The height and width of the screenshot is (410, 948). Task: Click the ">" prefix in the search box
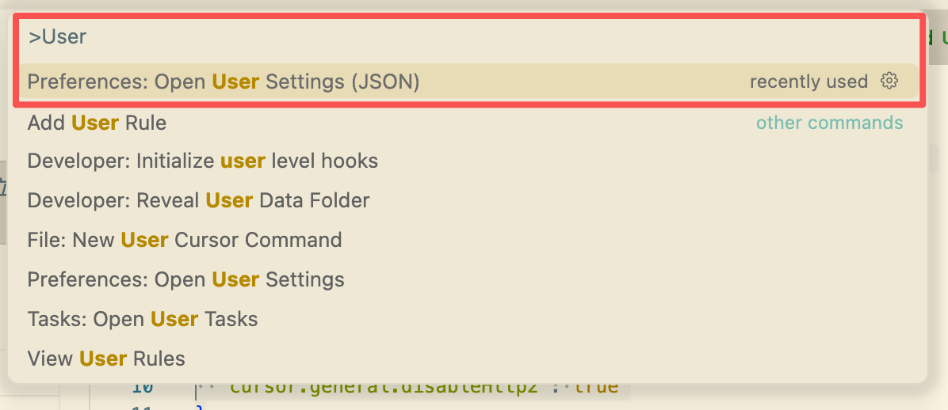click(x=34, y=36)
